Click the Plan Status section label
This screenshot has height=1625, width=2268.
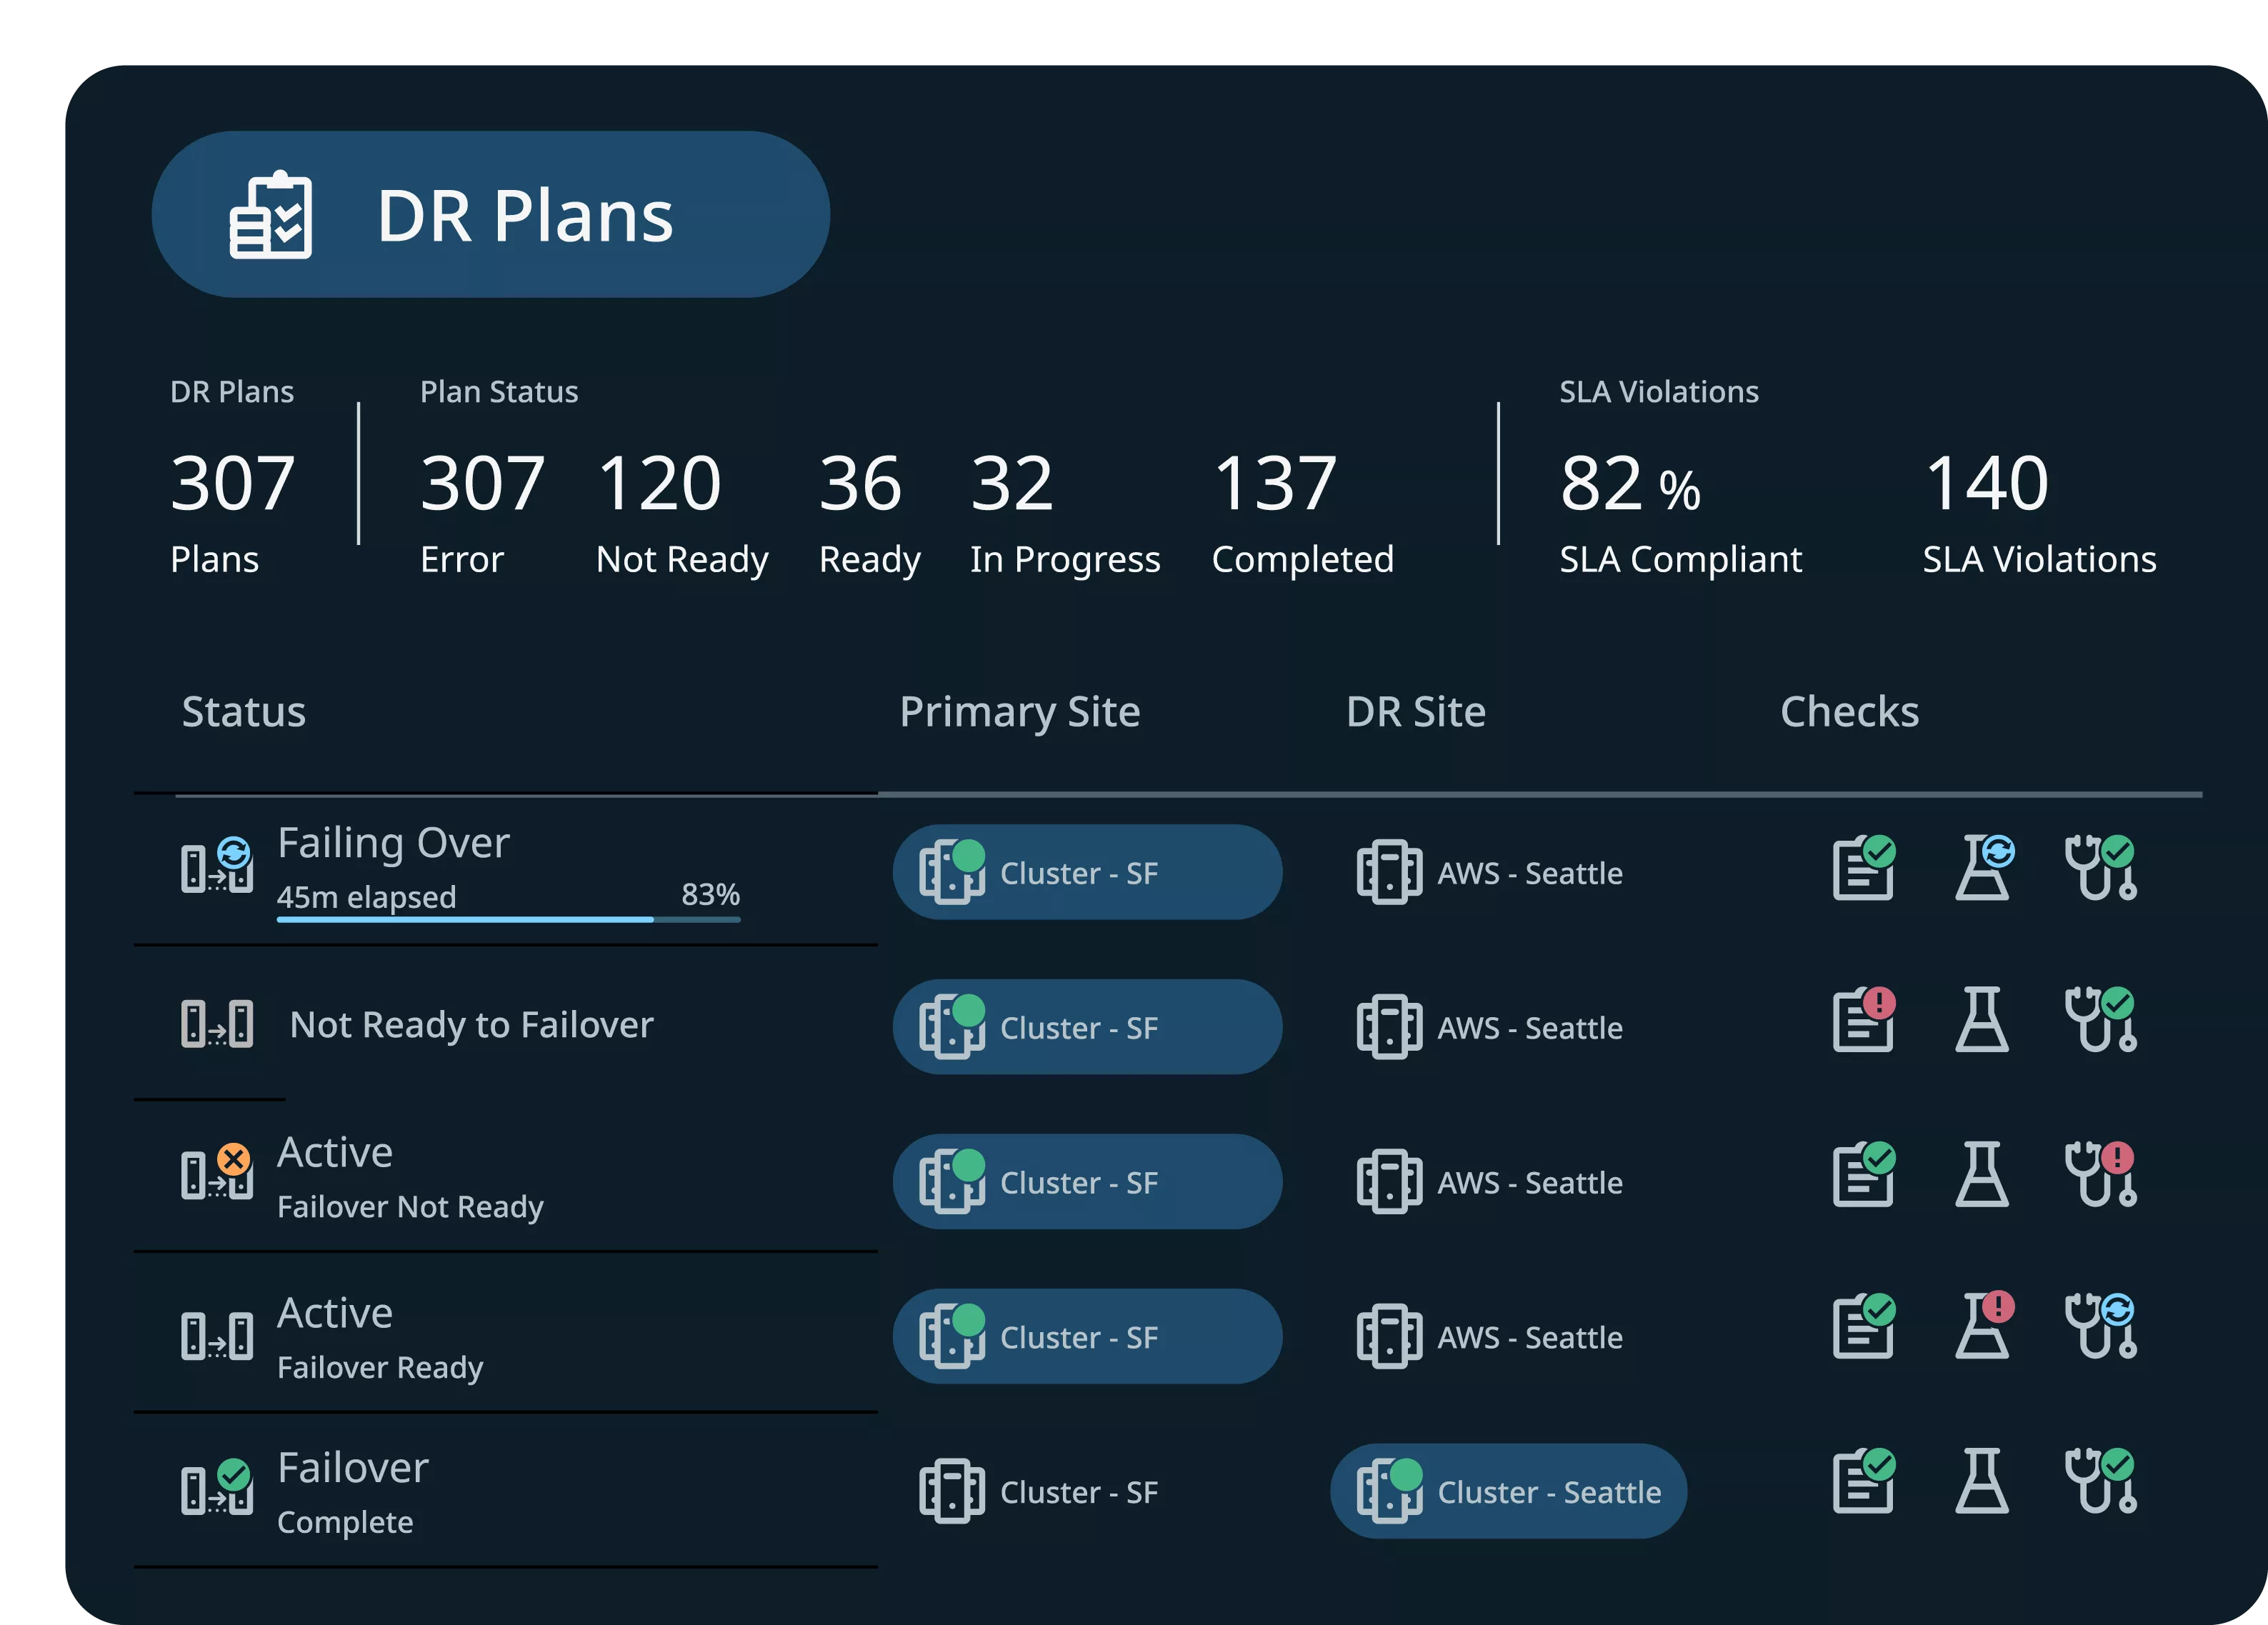coord(499,392)
